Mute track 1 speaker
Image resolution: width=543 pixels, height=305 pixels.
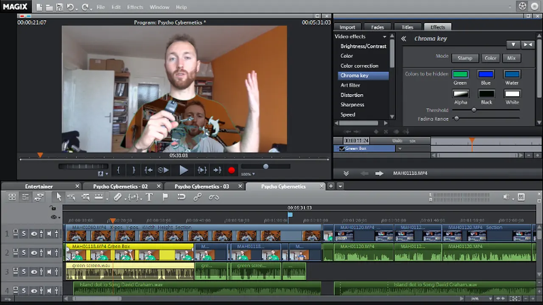coord(49,233)
